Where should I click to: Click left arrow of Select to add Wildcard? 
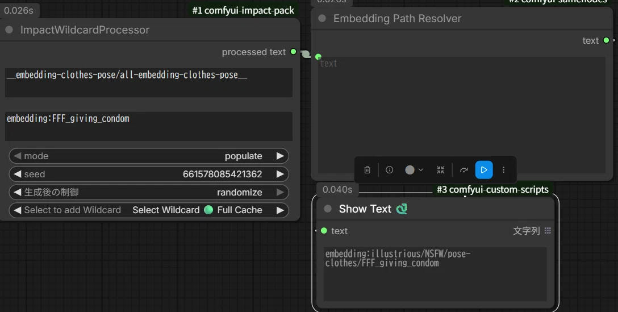pos(18,210)
